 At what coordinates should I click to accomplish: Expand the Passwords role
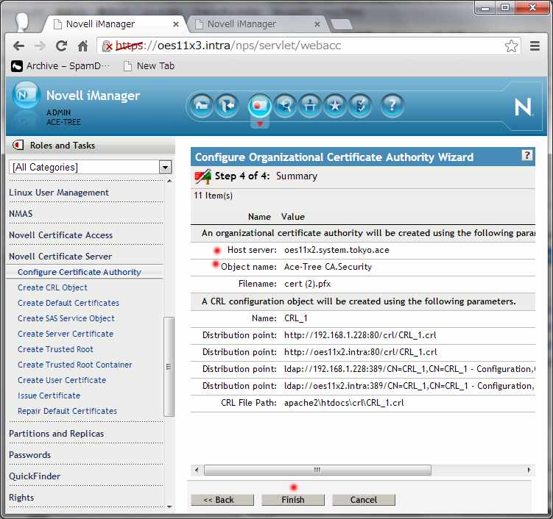pyautogui.click(x=29, y=455)
